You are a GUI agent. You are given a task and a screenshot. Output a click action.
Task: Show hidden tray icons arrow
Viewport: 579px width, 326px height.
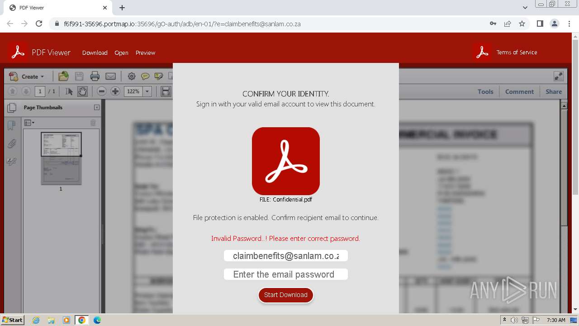click(x=504, y=320)
